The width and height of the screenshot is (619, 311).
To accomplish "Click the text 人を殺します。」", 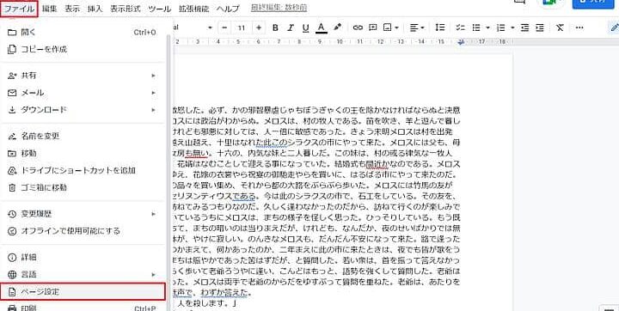I will (207, 304).
